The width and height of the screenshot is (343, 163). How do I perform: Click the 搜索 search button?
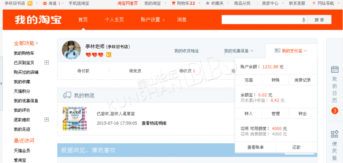[x=319, y=20]
